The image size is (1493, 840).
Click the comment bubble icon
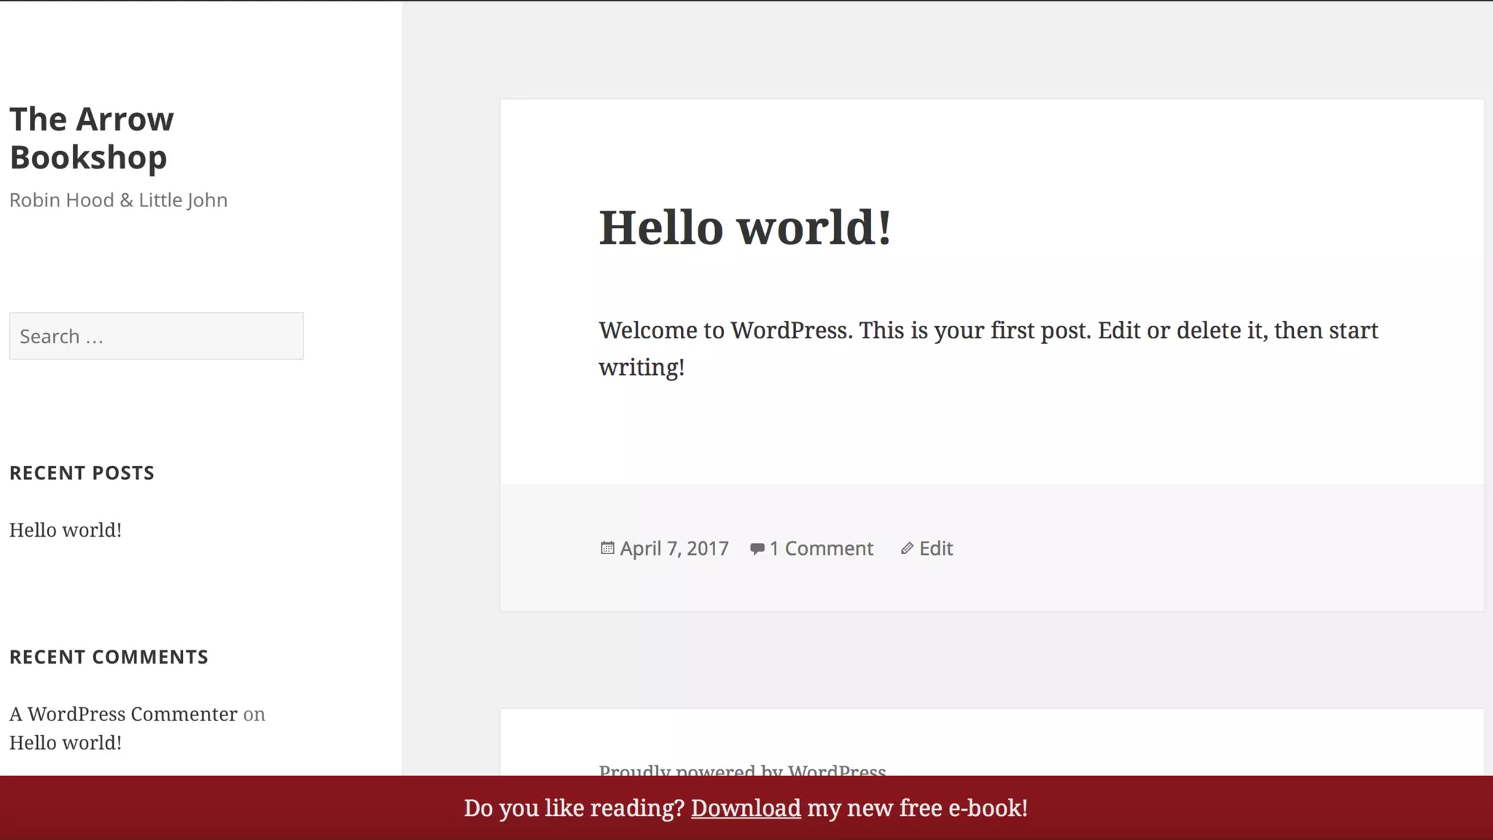coord(757,548)
